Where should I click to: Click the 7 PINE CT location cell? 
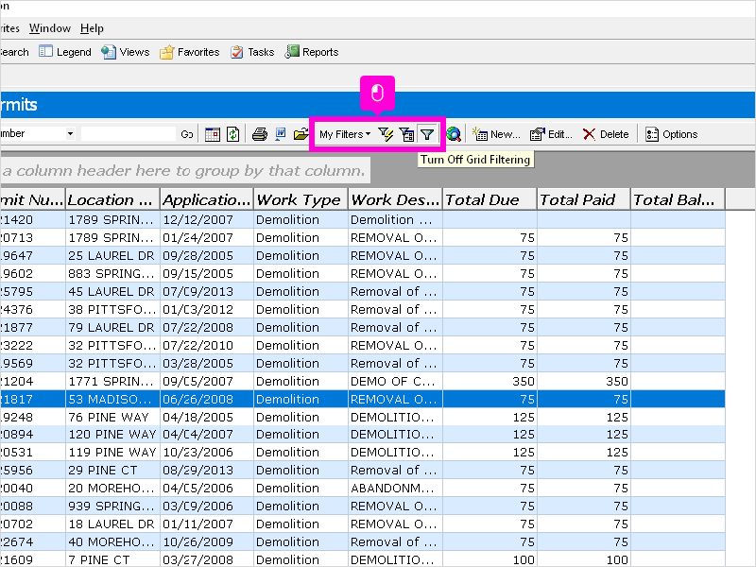coord(112,559)
